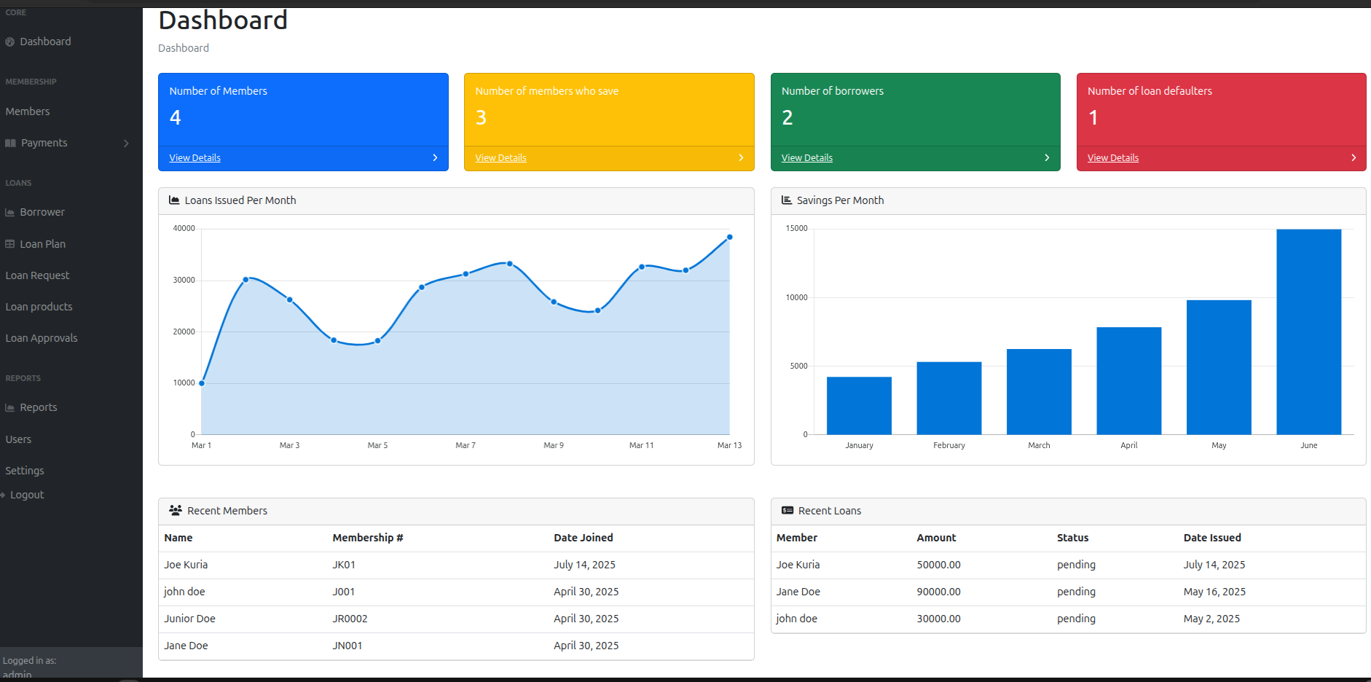Viewport: 1371px width, 682px height.
Task: Click the users icon beside Recent Members
Action: tap(175, 511)
